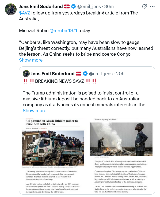This screenshot has height=197, width=160.
Task: Open the 20h timestamp in the quoted tweet
Action: pos(120,74)
